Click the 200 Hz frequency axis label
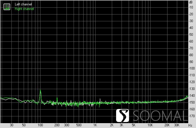Viewport: 196px width, 128px height. tap(57, 125)
